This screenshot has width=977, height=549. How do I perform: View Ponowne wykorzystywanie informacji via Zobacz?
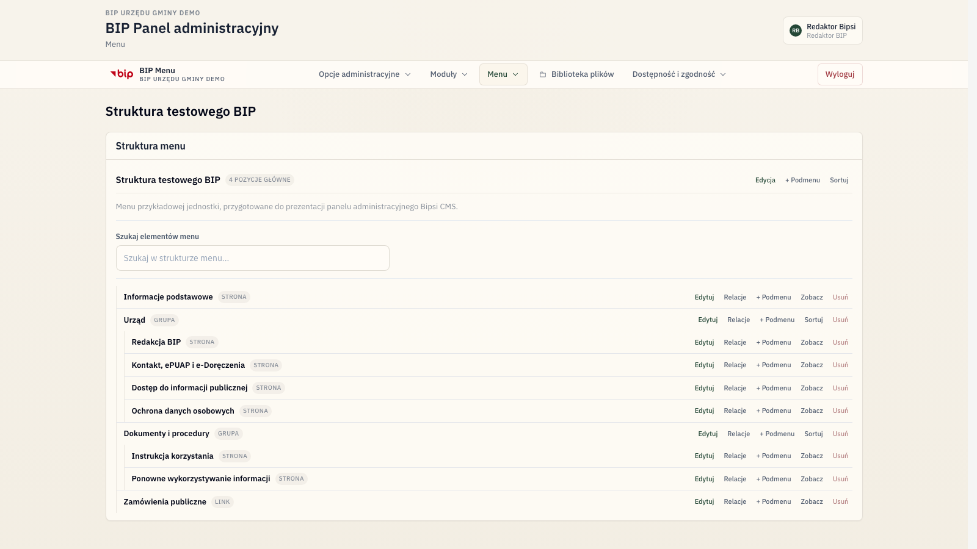812,479
